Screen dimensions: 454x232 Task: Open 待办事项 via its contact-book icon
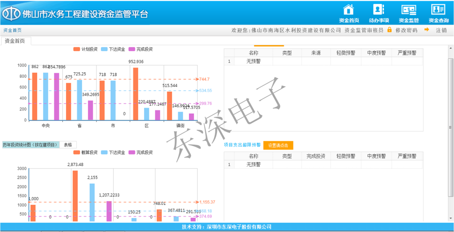click(x=379, y=9)
